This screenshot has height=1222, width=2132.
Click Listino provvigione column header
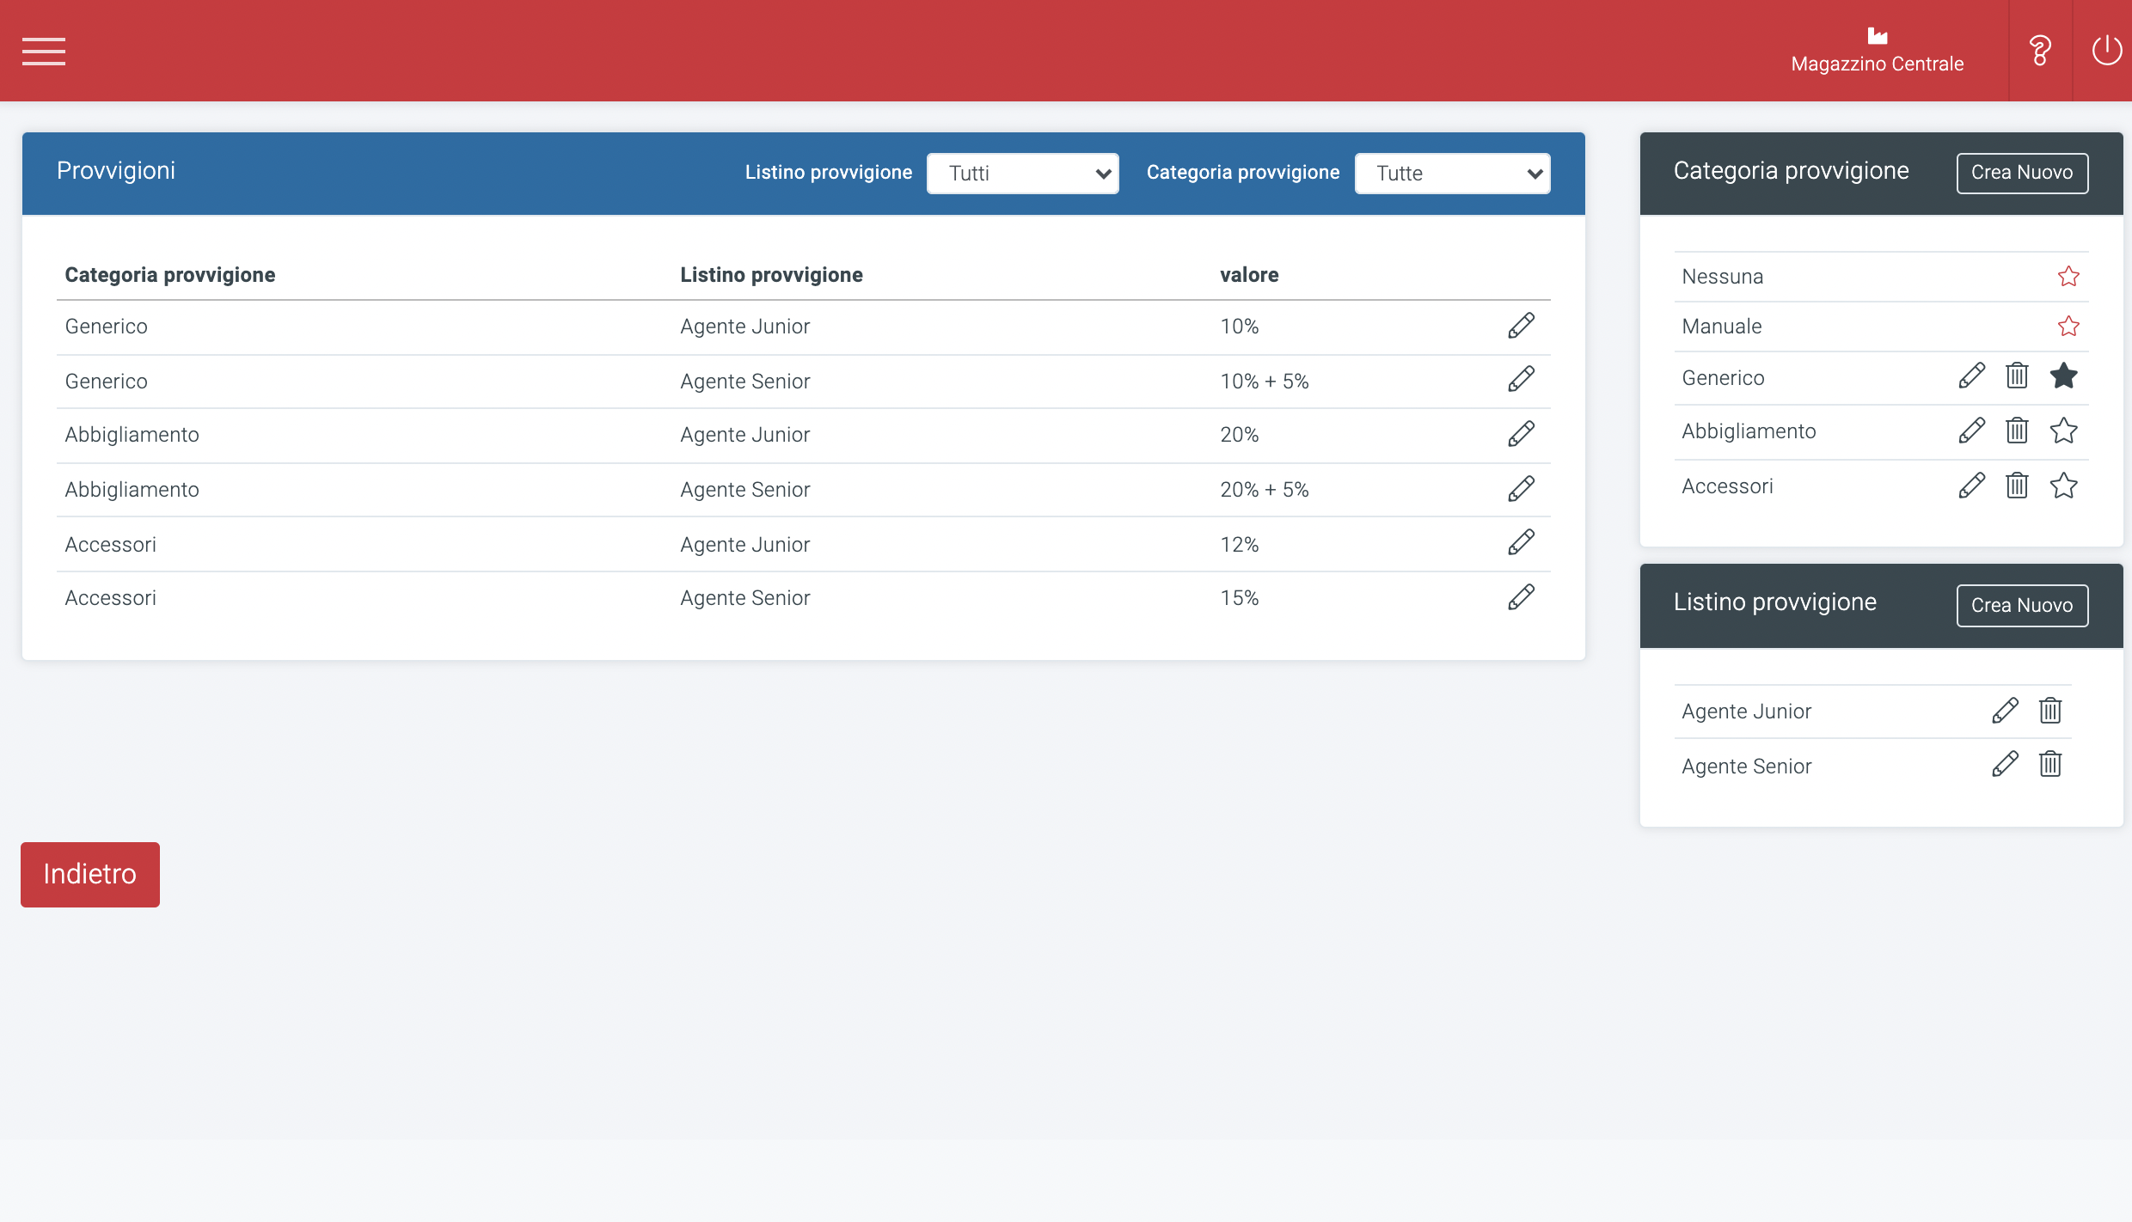pos(771,275)
